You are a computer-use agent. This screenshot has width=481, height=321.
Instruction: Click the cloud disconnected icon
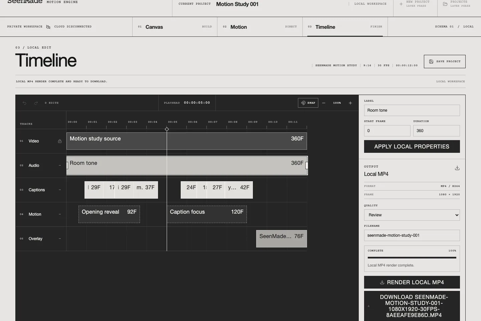48,27
